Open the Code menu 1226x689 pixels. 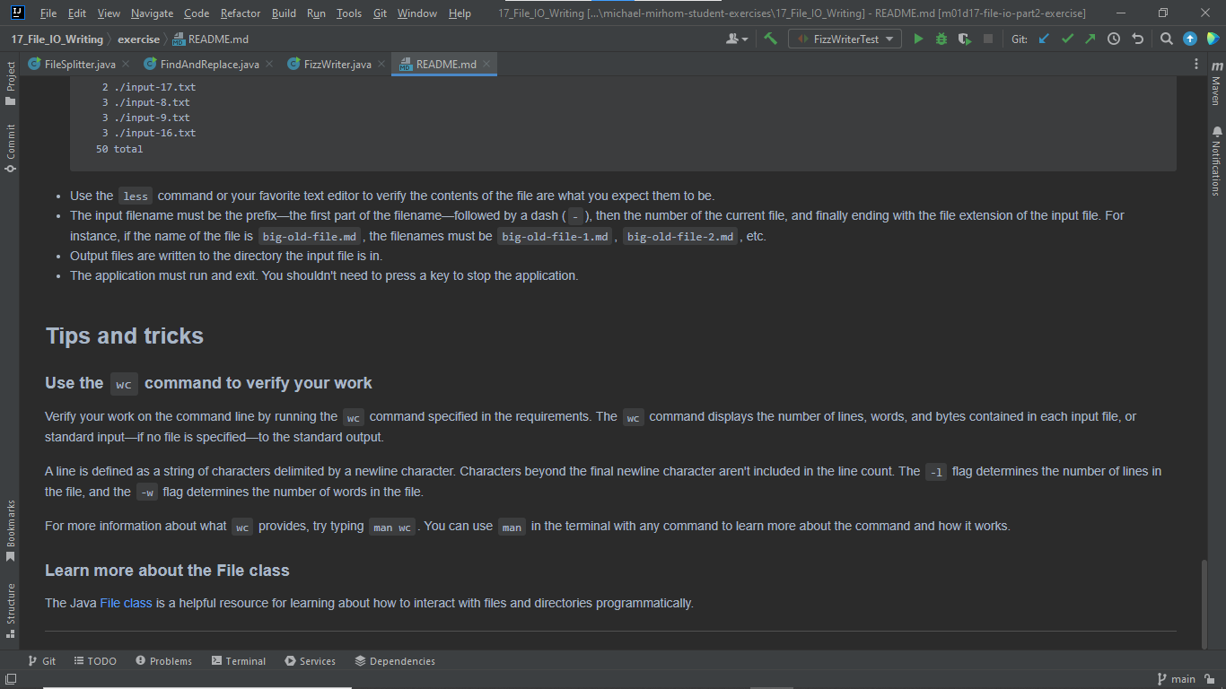click(197, 13)
